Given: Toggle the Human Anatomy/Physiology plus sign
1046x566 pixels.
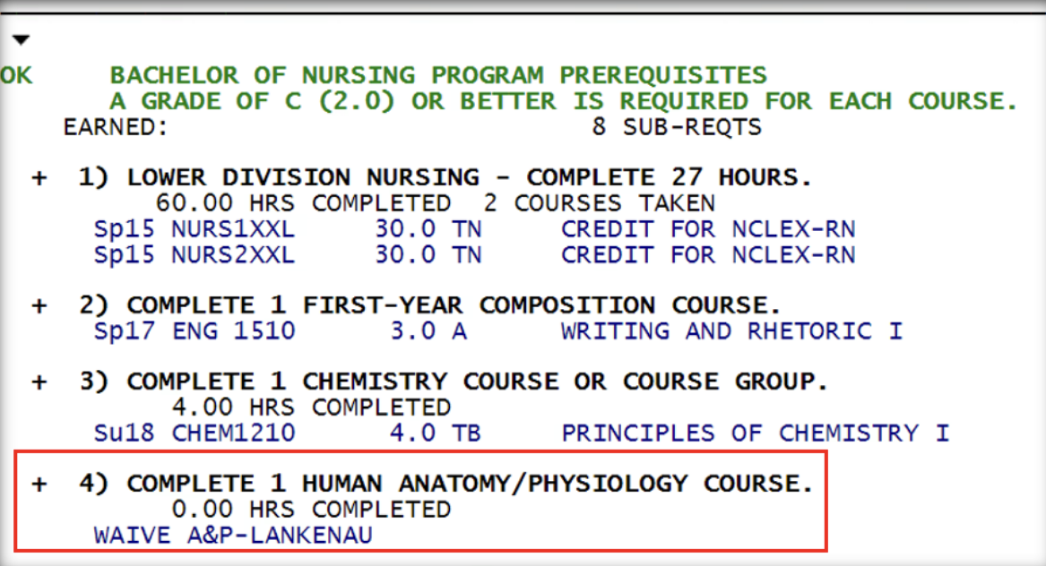Looking at the screenshot, I should 39,485.
